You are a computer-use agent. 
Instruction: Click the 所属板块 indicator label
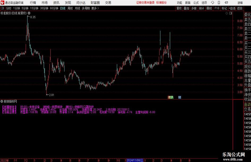9,107
